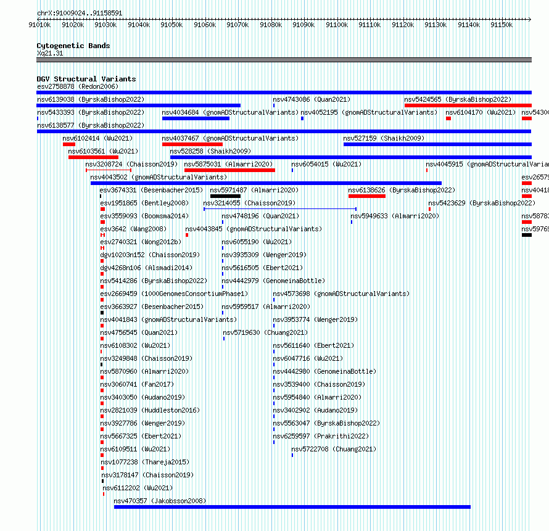The width and height of the screenshot is (549, 531).
Task: Click nsv6104170 (Wu2021) label
Action: [x=481, y=112]
